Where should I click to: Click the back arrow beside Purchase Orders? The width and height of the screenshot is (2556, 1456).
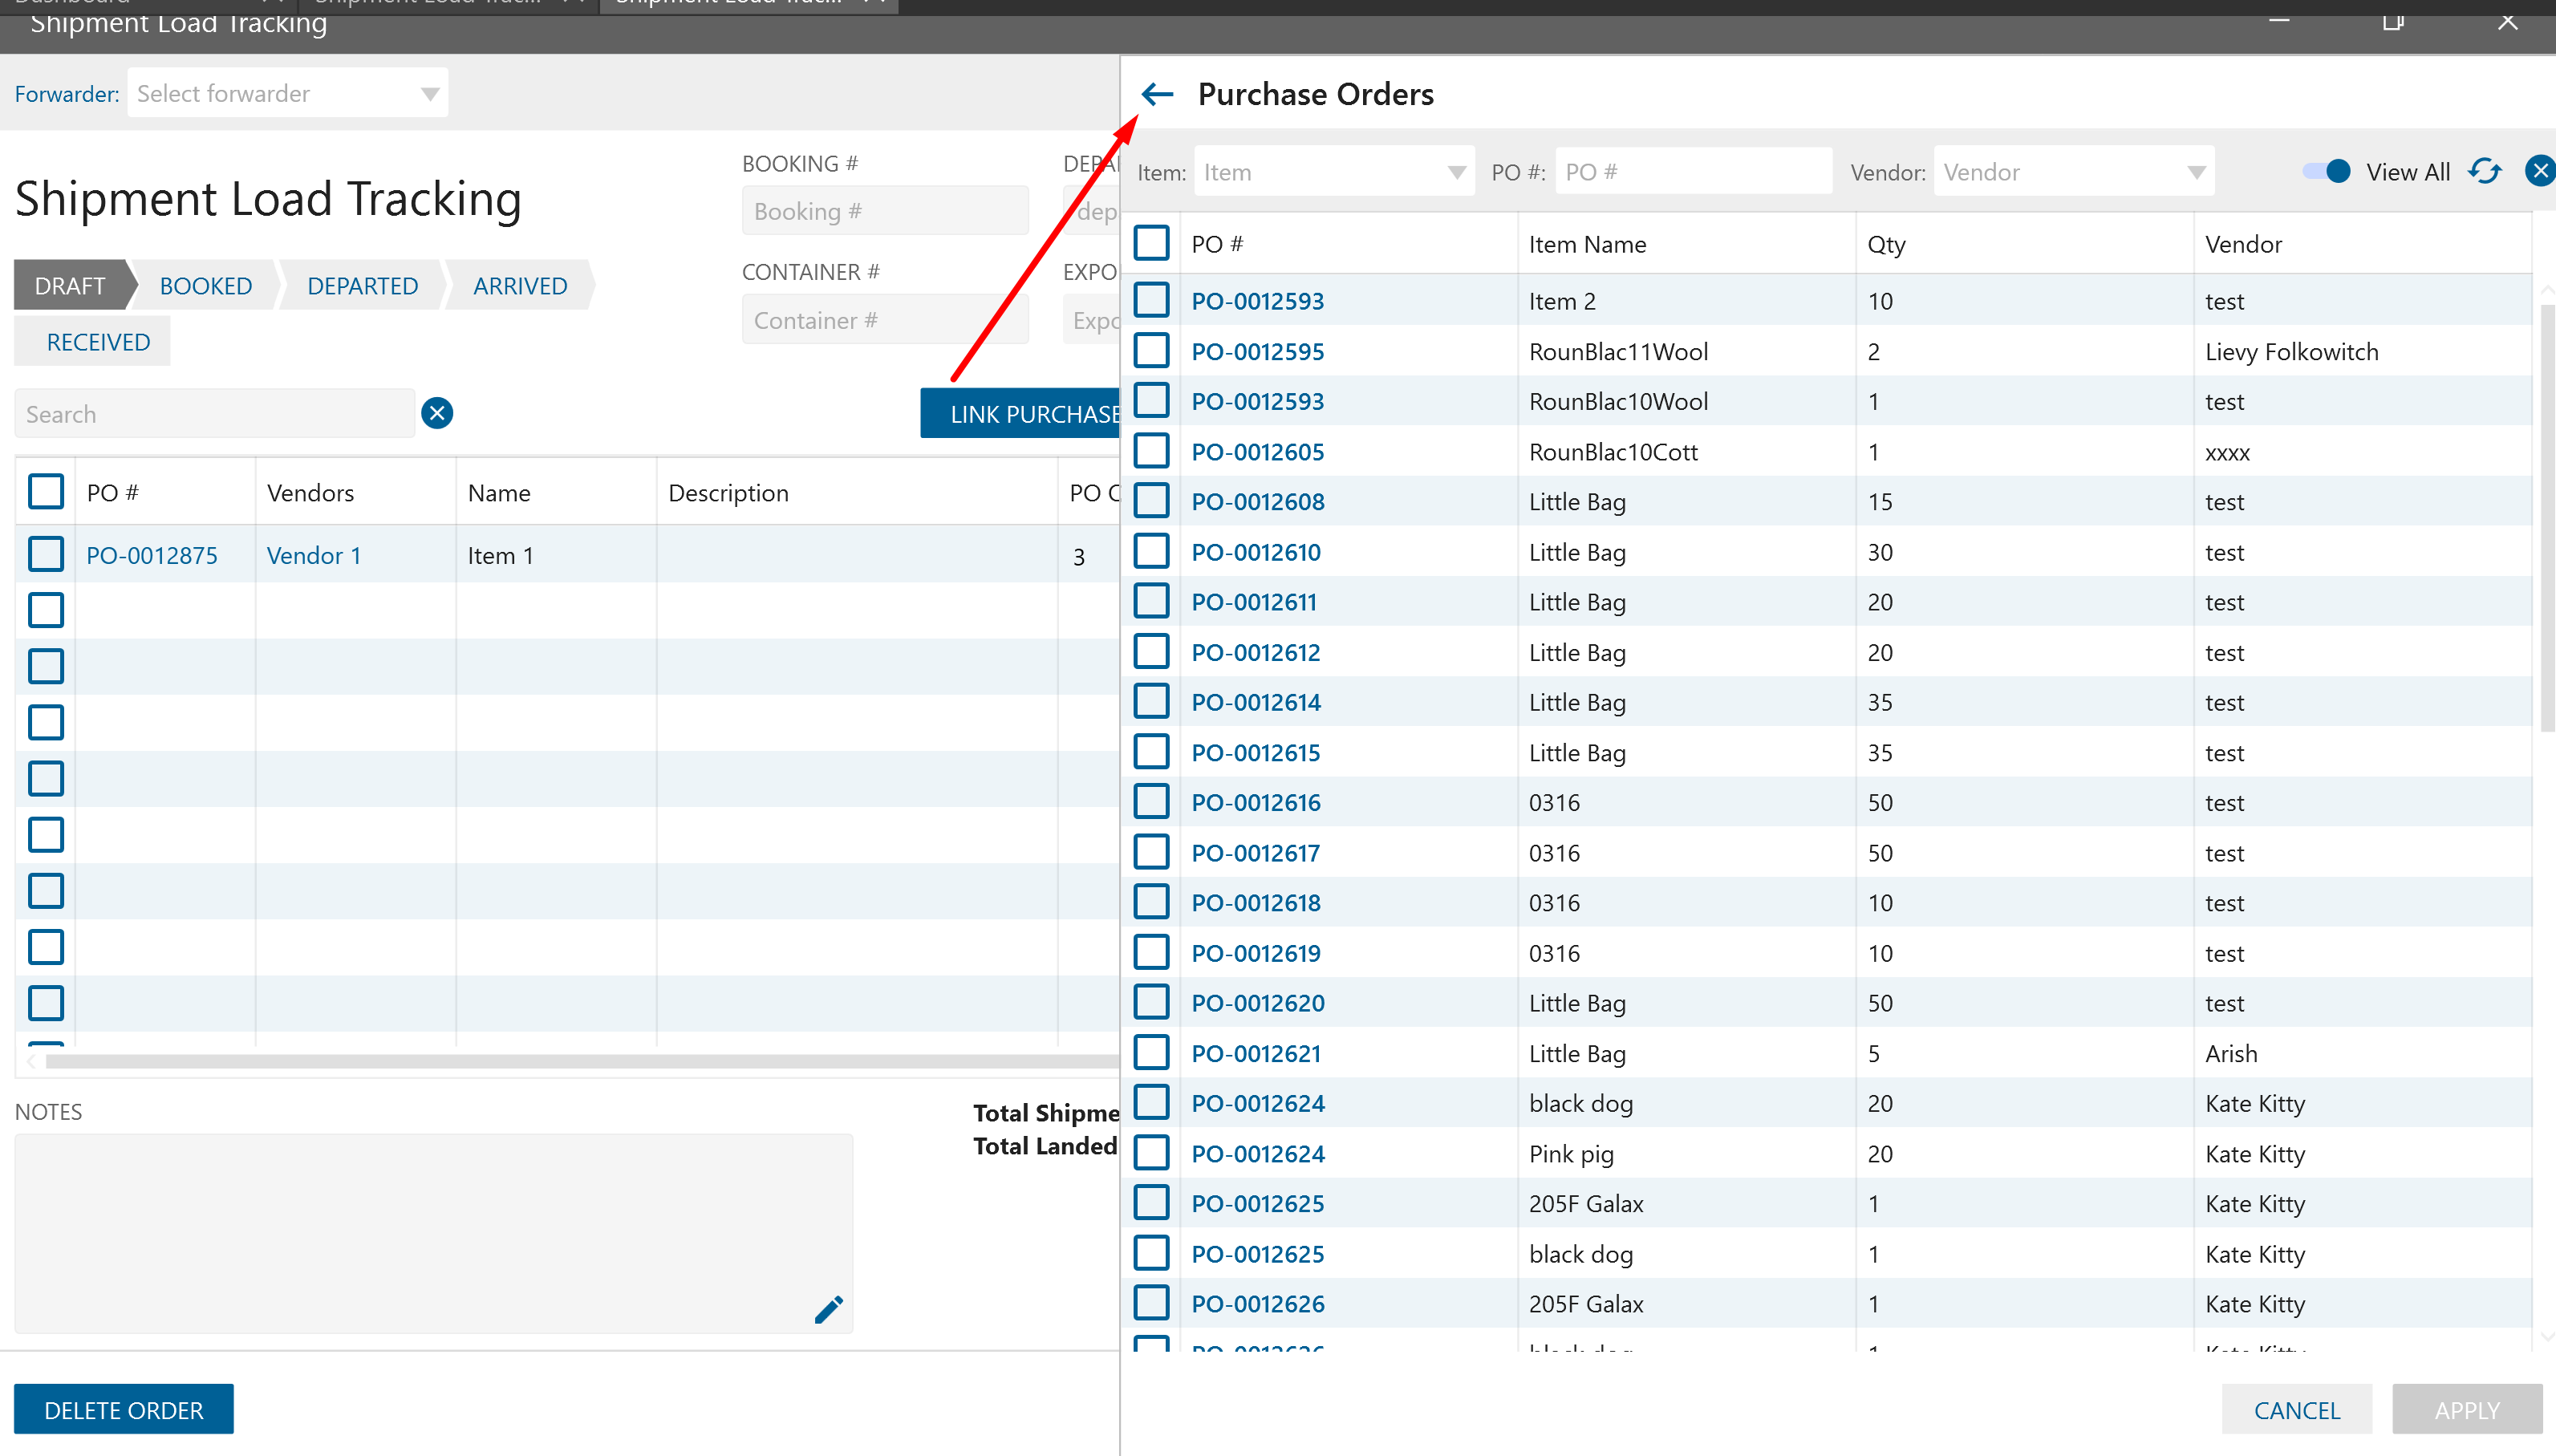tap(1157, 94)
